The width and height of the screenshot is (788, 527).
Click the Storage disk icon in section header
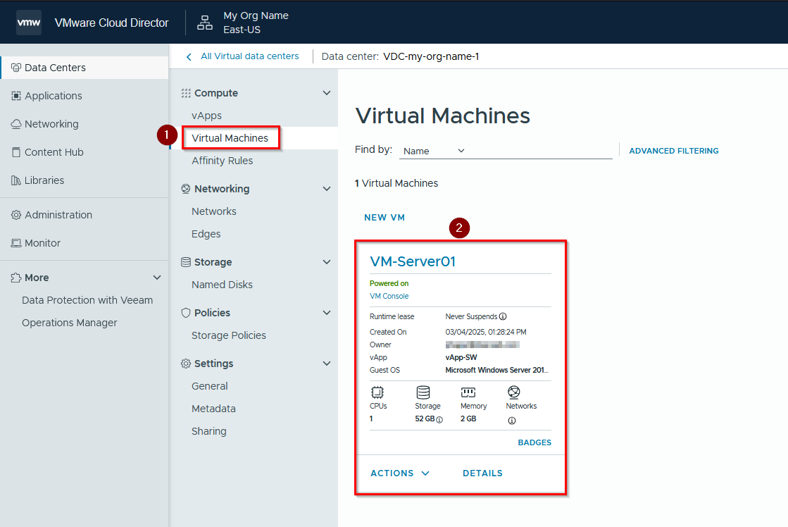coord(186,262)
